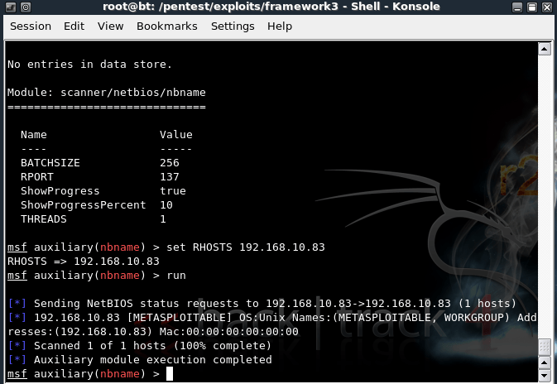Click the RPORT value 137
This screenshot has height=384, width=557.
click(170, 177)
